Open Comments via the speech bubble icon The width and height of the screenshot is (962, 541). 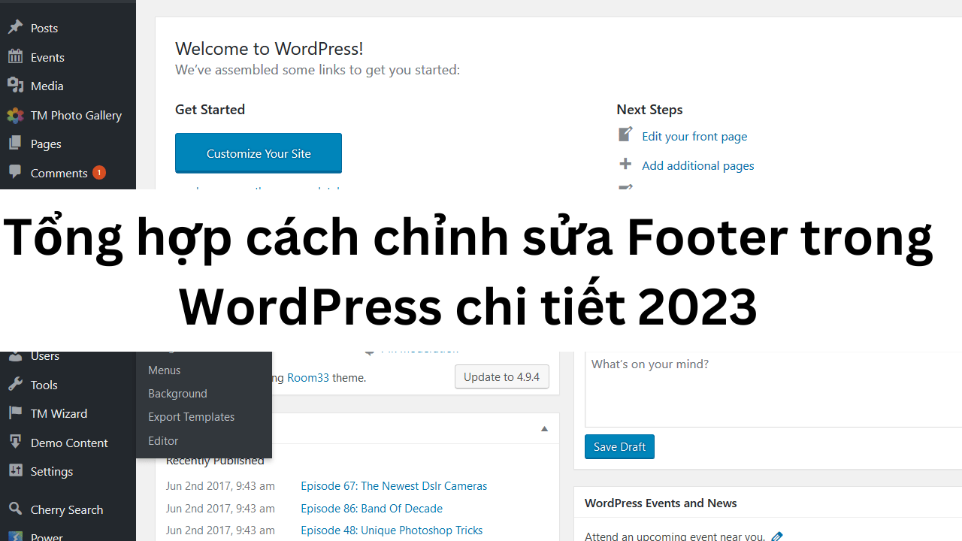16,172
